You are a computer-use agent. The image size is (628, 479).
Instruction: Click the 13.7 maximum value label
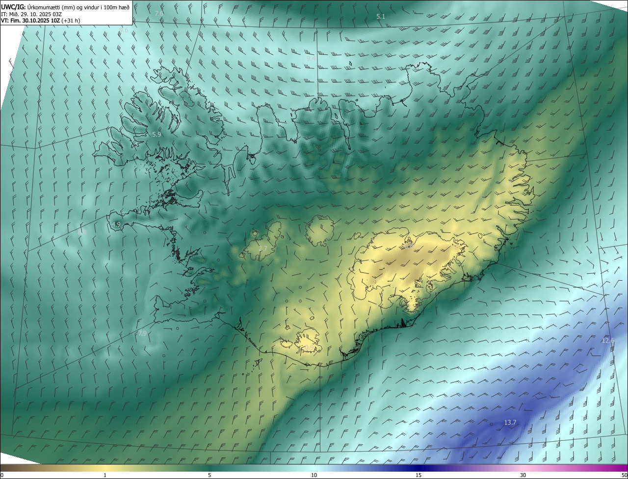pos(510,422)
